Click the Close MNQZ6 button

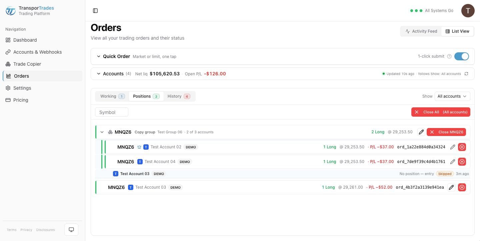pos(446,132)
